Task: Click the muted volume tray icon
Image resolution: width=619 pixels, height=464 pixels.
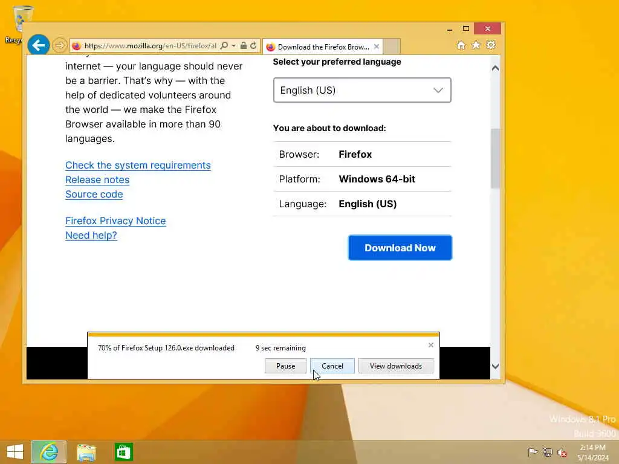Action: tap(562, 453)
